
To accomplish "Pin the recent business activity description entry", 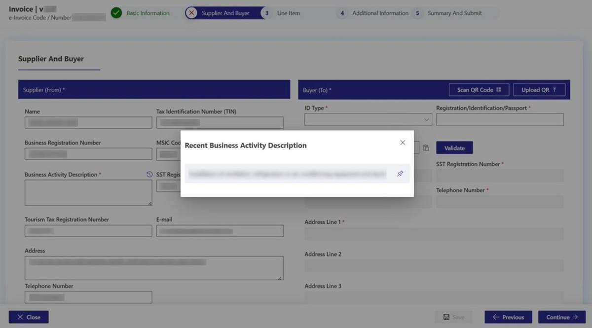I will (400, 174).
